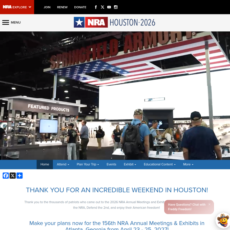The image size is (230, 230).
Task: Expand the Plan Your Trip dropdown
Action: click(x=88, y=164)
